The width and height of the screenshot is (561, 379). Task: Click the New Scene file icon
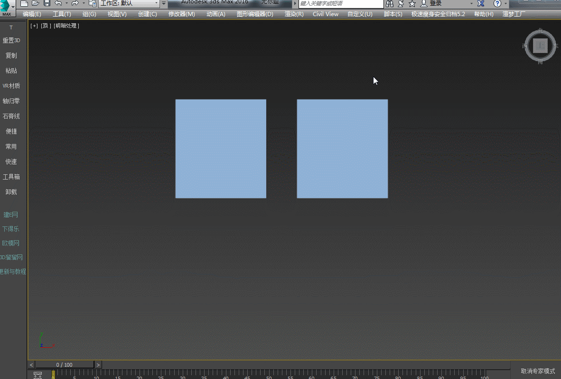point(24,3)
